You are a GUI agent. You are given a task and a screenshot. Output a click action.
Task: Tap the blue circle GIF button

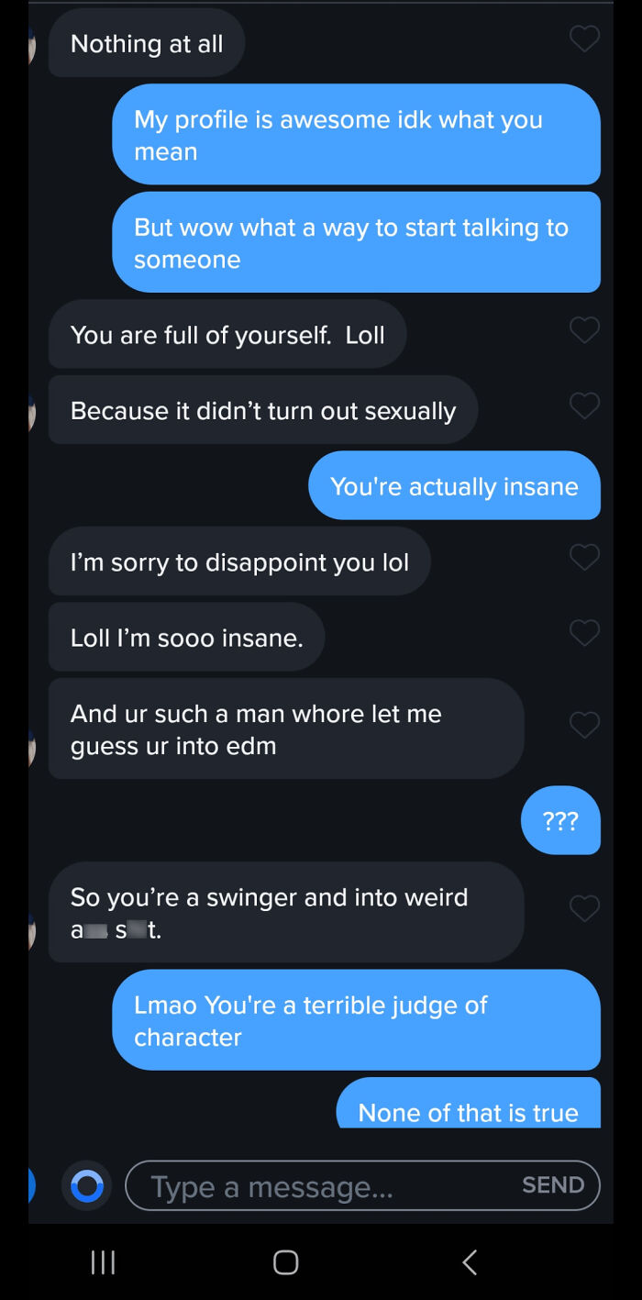87,1185
